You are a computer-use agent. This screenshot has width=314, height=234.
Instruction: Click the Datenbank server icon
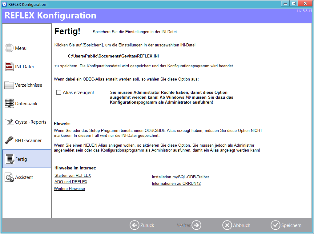[9, 103]
